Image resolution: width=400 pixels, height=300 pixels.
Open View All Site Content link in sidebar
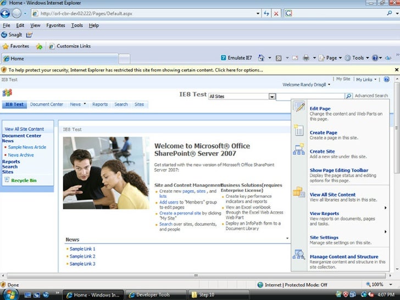click(x=24, y=129)
